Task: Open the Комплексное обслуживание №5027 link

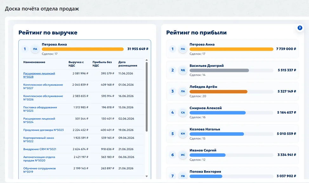Action: [x=43, y=86]
